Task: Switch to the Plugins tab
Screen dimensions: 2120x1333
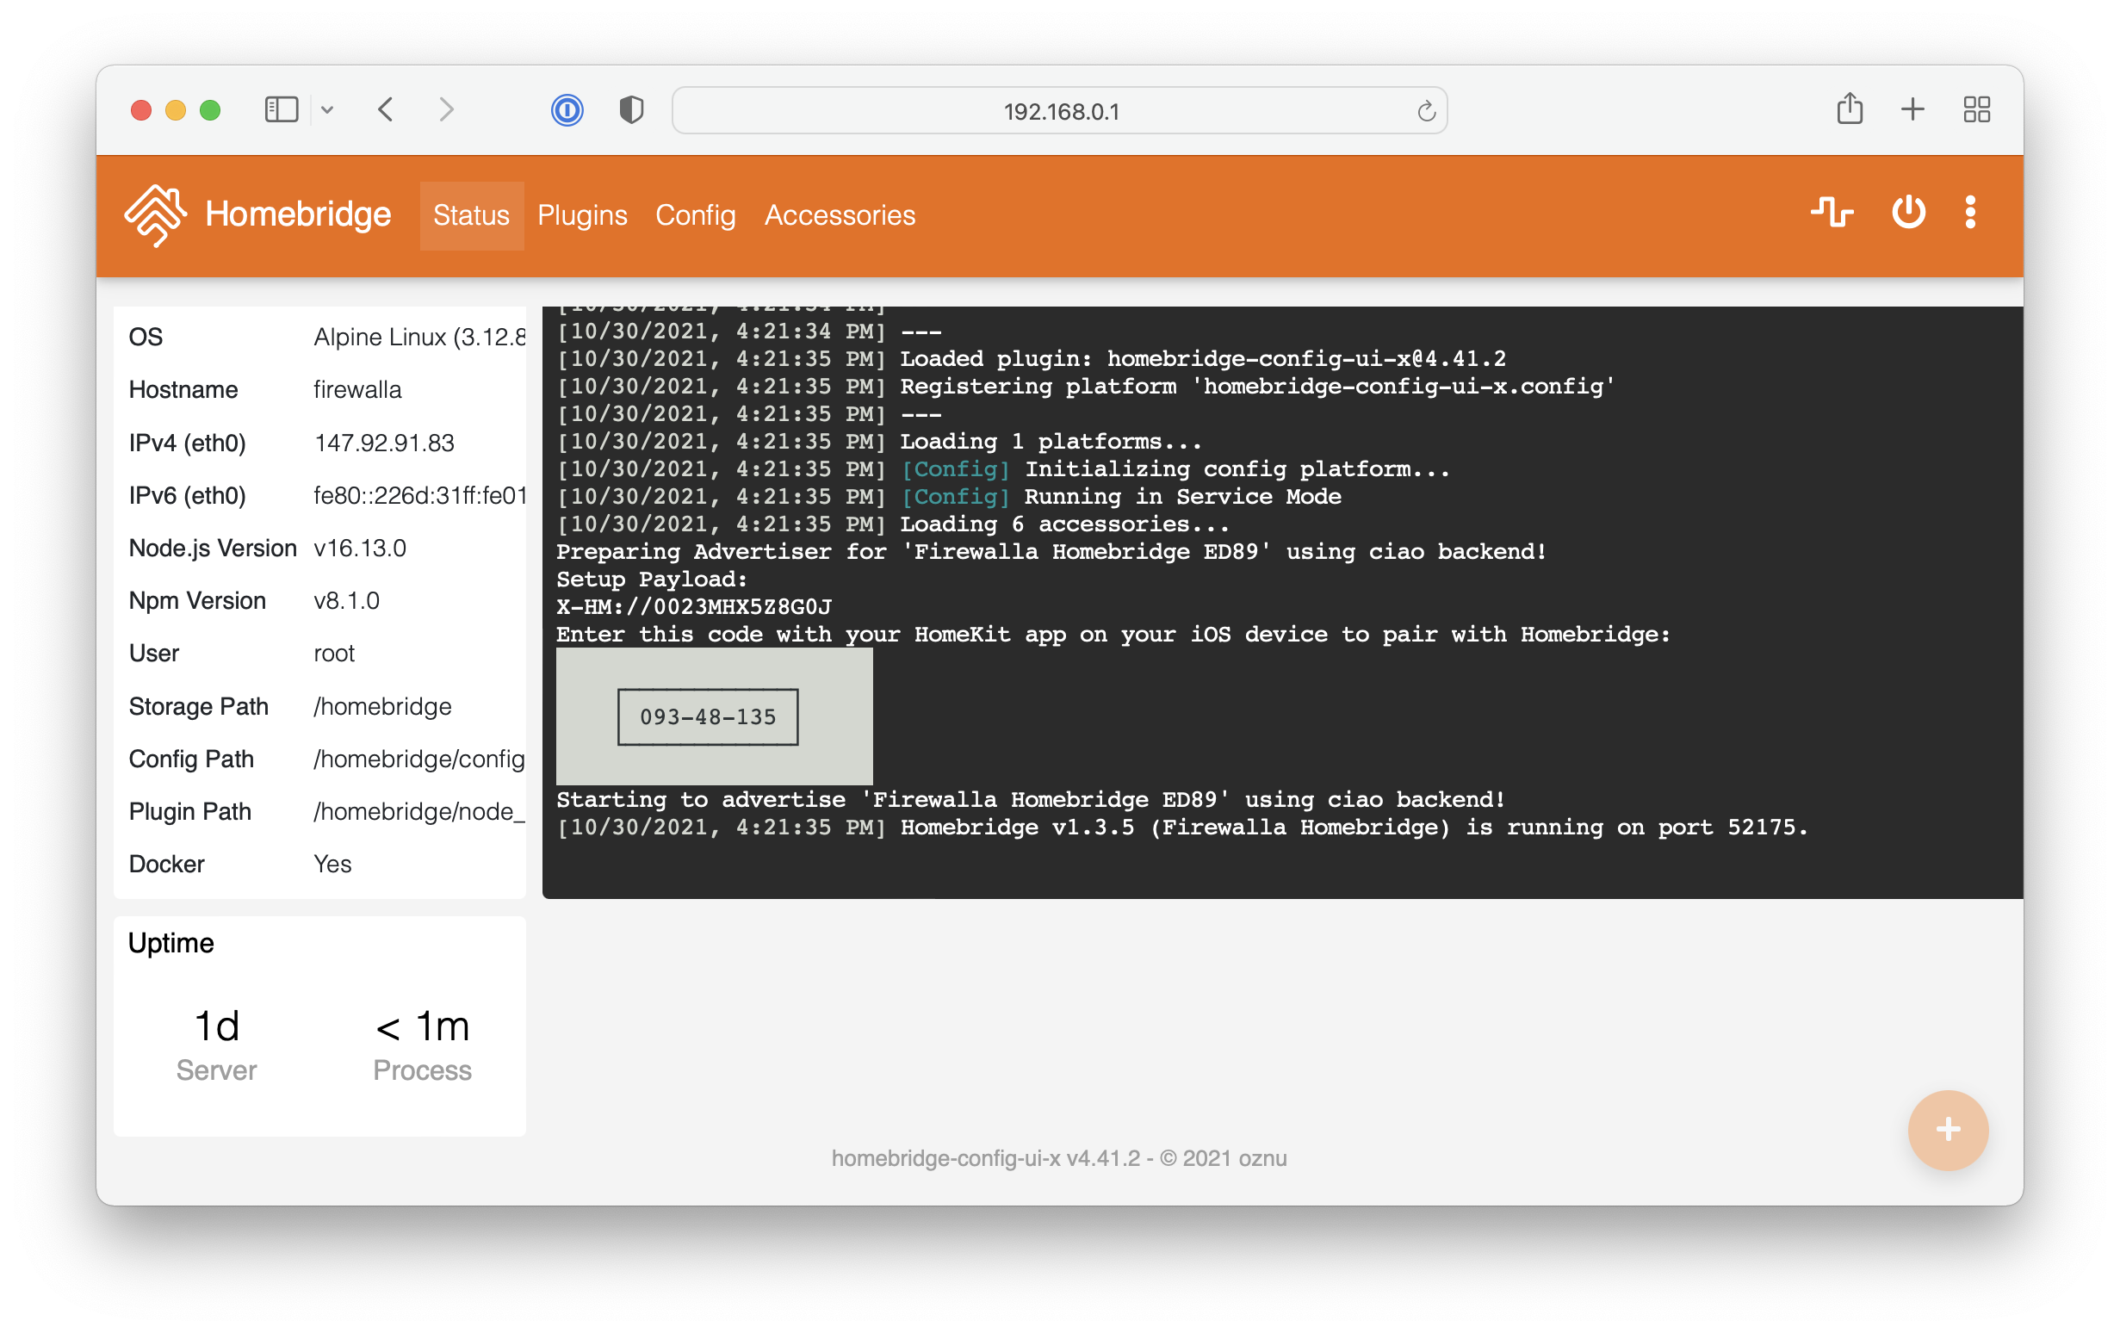Action: coord(582,216)
